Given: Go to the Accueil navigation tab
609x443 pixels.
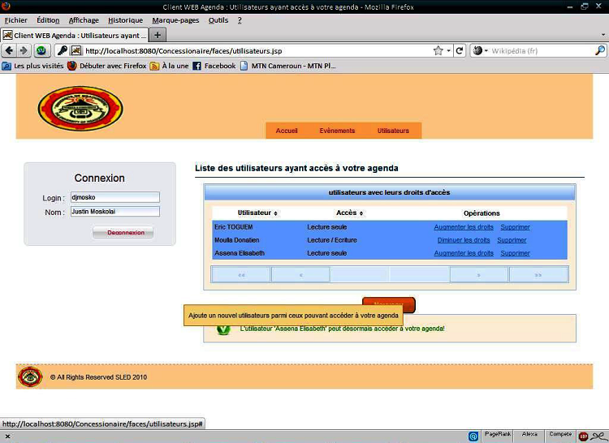Looking at the screenshot, I should click(x=287, y=131).
